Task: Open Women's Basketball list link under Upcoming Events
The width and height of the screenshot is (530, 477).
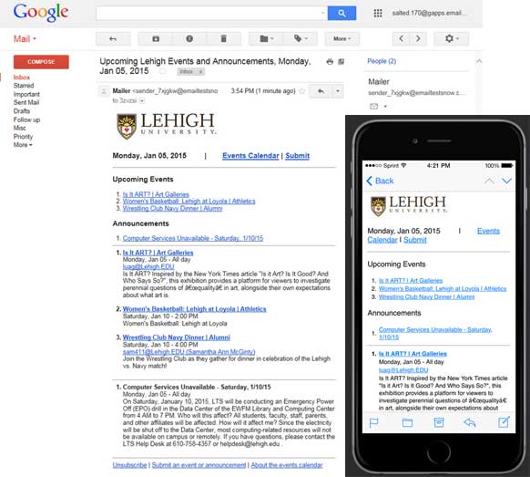Action: pyautogui.click(x=189, y=201)
